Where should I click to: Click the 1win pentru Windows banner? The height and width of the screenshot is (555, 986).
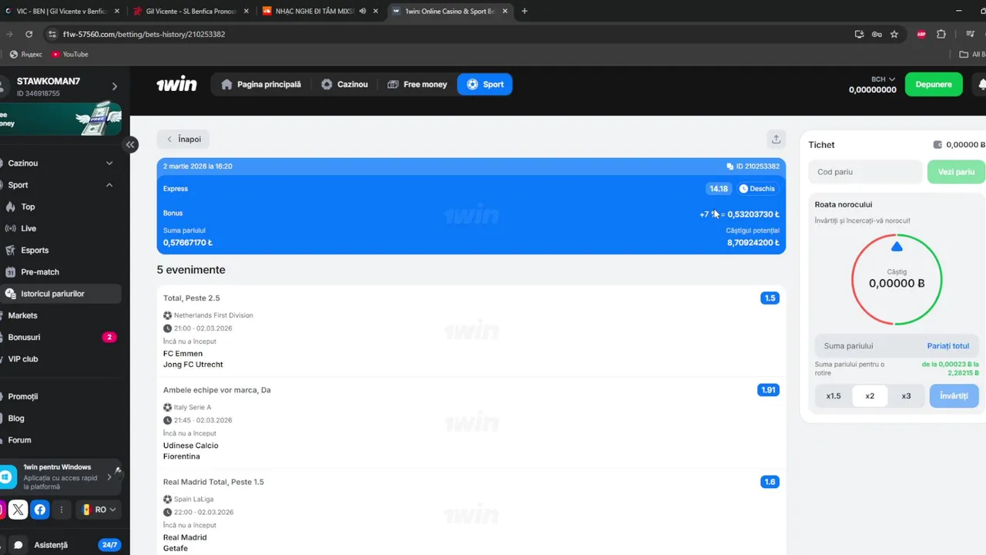[x=61, y=477]
